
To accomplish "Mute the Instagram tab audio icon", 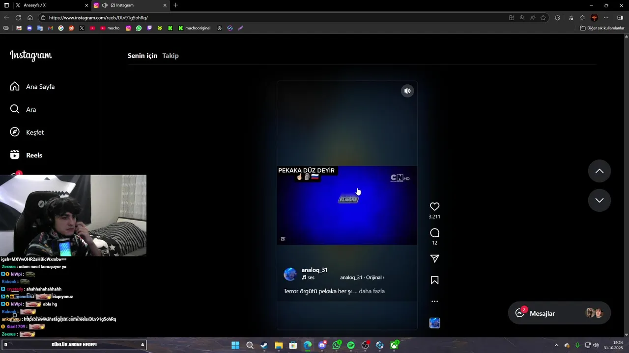I will (x=105, y=5).
